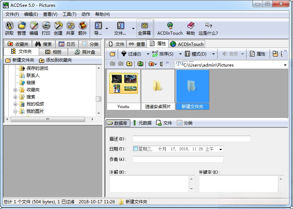
Task: Select the 数据库 database tab
Action: 118,123
